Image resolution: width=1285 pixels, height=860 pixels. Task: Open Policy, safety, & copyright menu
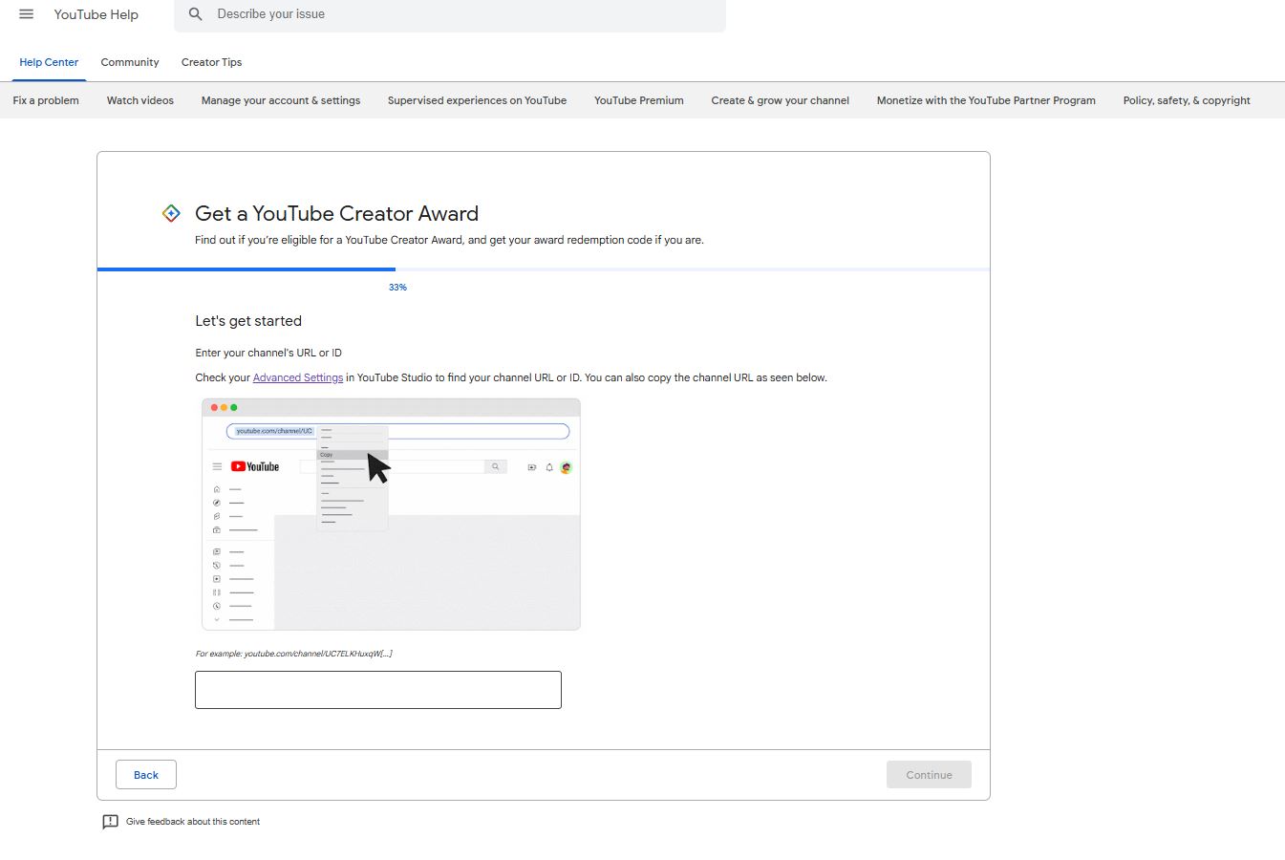tap(1187, 100)
